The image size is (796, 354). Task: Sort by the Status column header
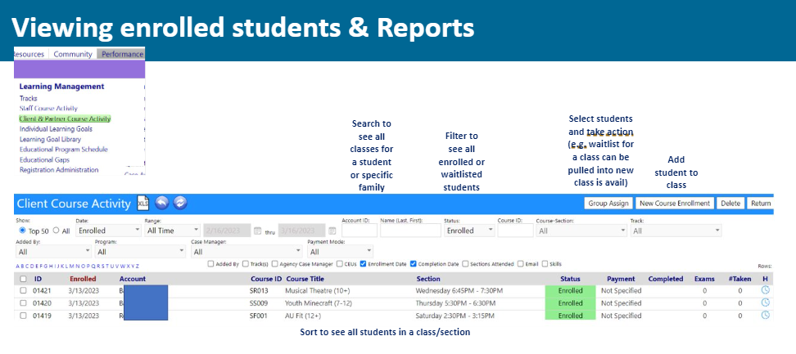[570, 279]
